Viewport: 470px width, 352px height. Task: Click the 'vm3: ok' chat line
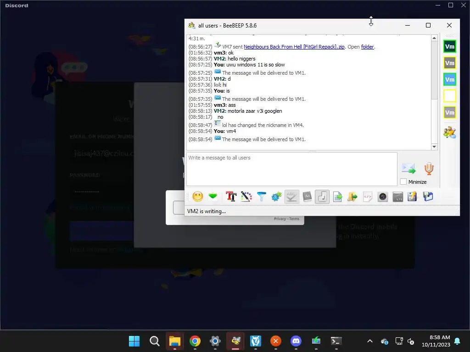pos(211,53)
